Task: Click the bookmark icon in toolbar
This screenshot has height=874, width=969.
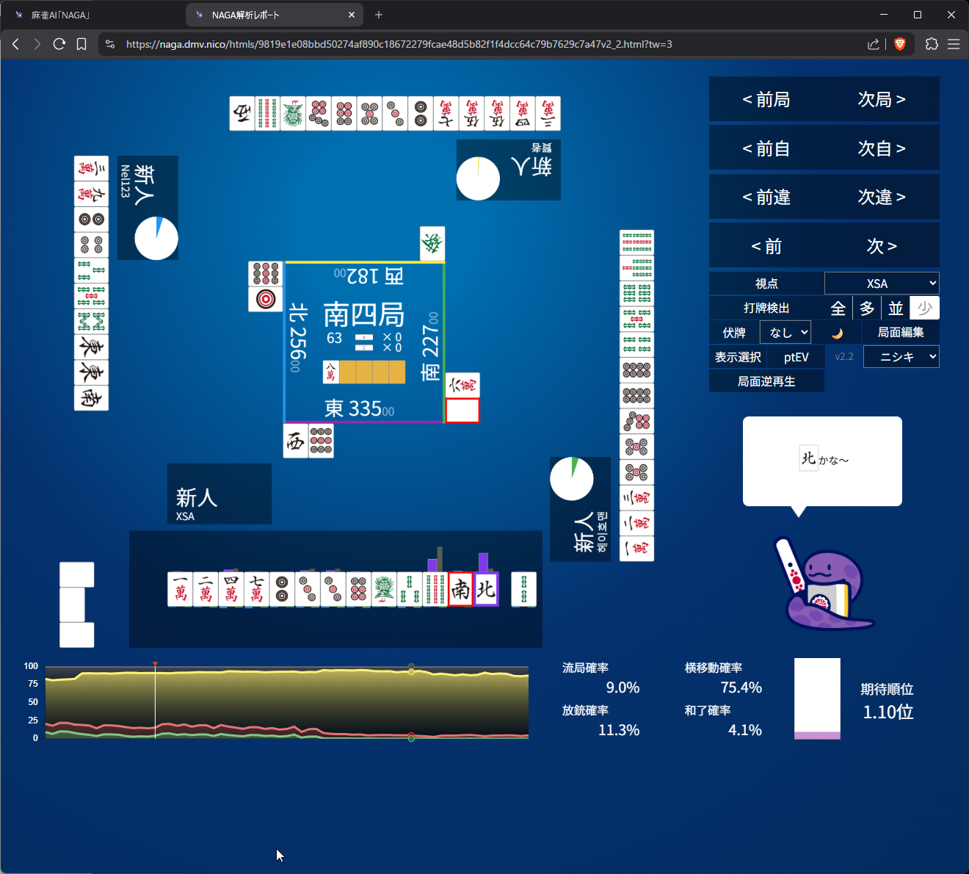Action: tap(81, 44)
